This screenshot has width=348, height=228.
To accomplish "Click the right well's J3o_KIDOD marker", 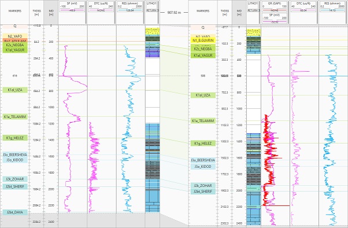I will point(203,167).
